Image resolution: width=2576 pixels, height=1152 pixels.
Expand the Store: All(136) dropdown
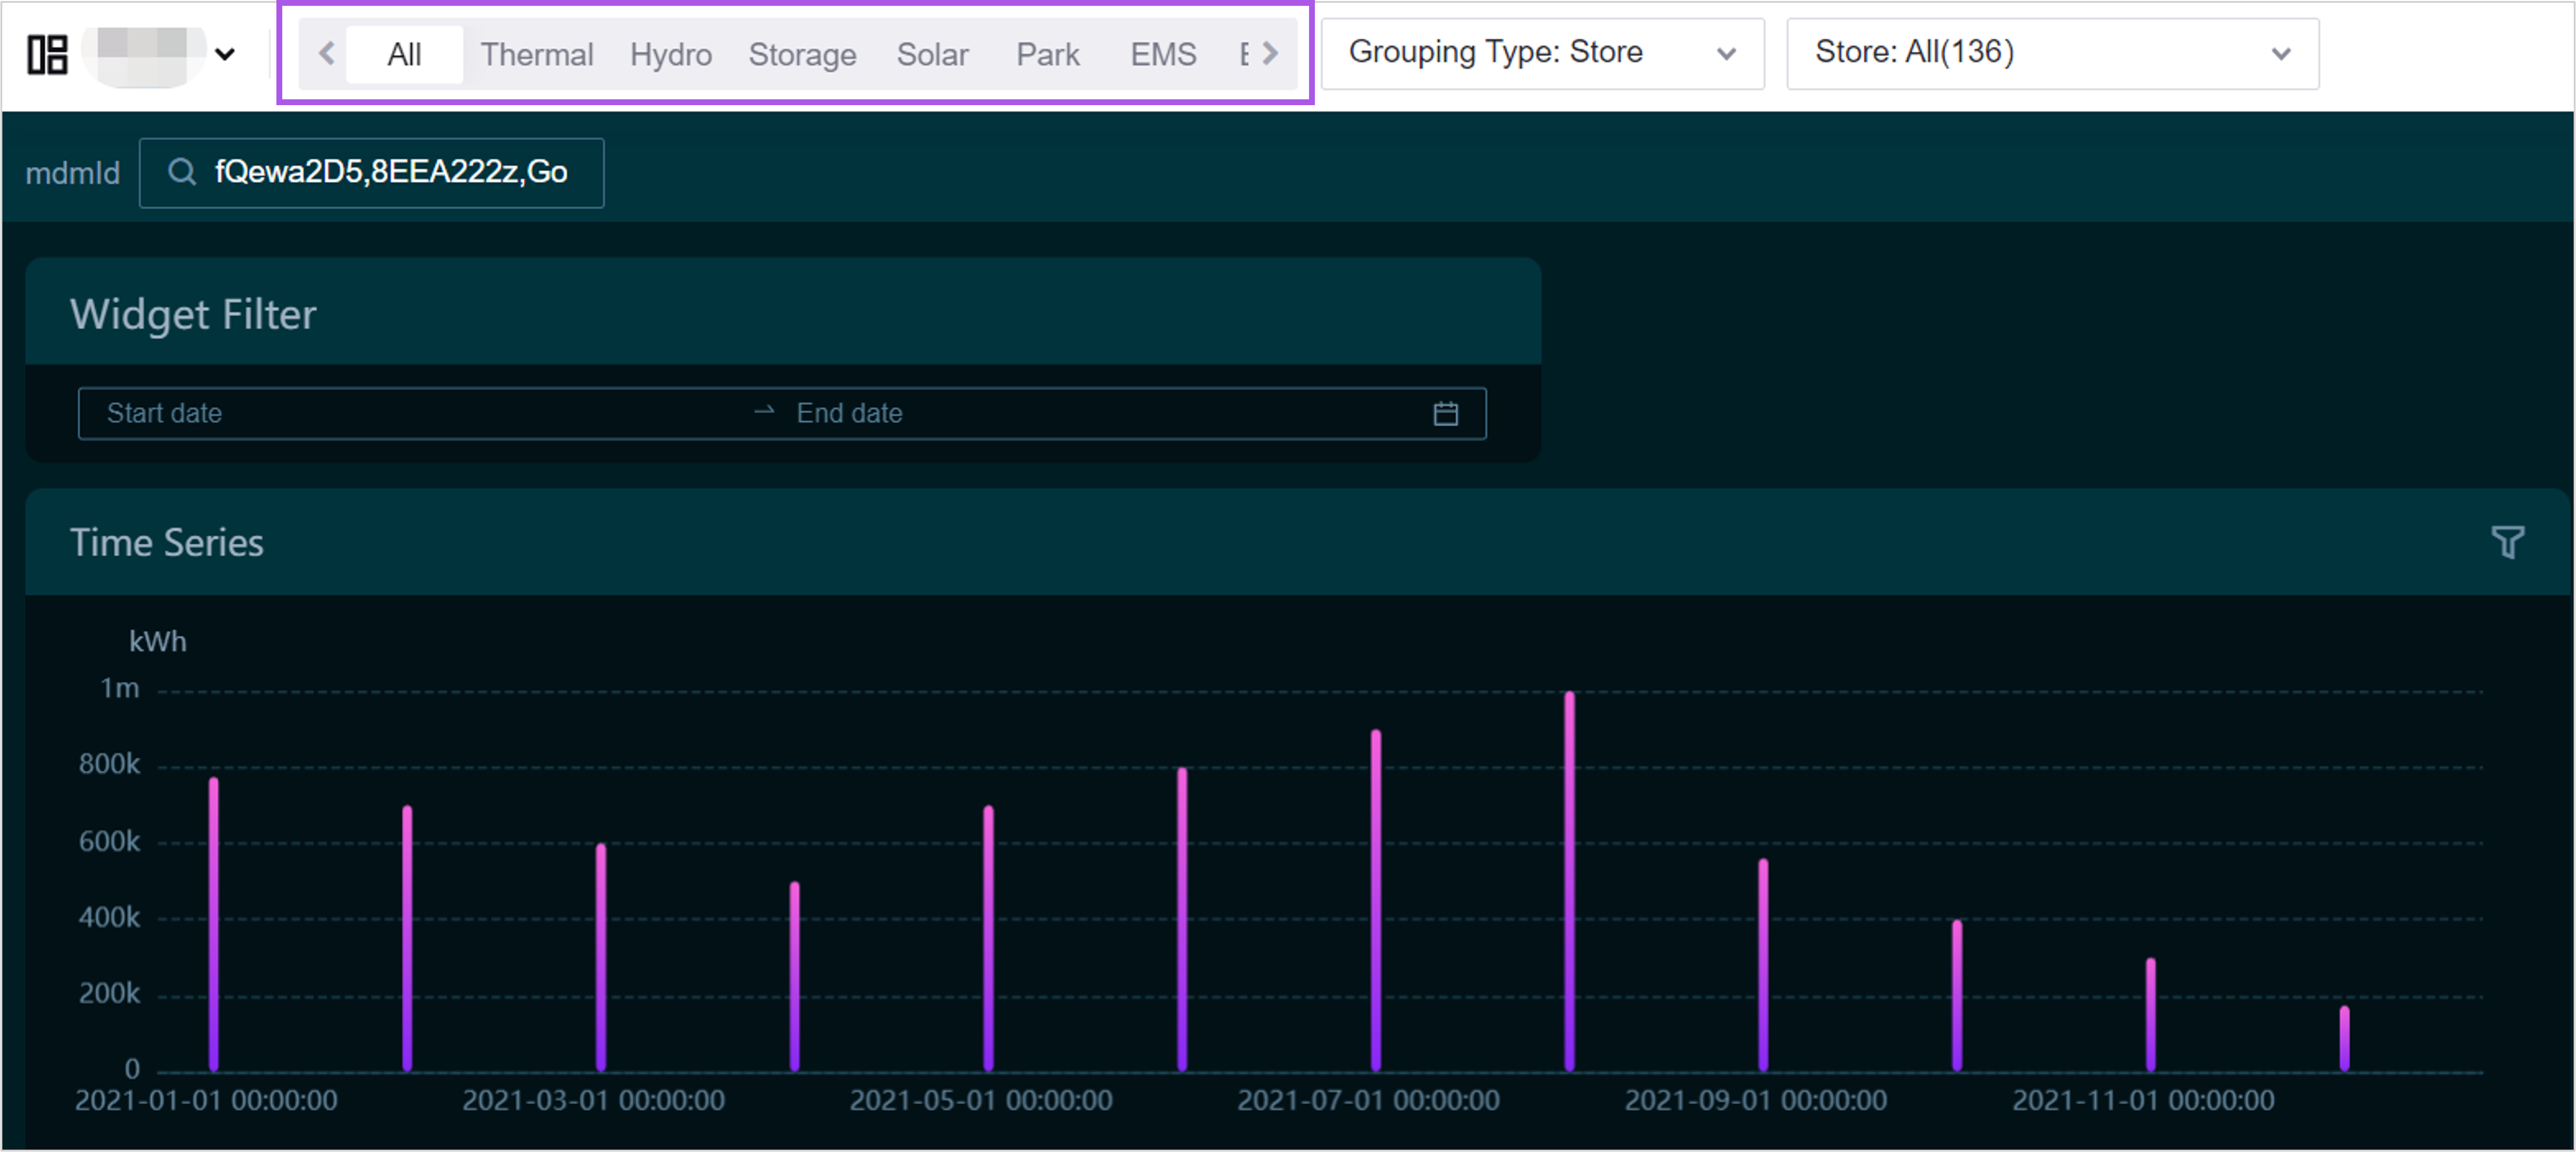click(x=2051, y=53)
